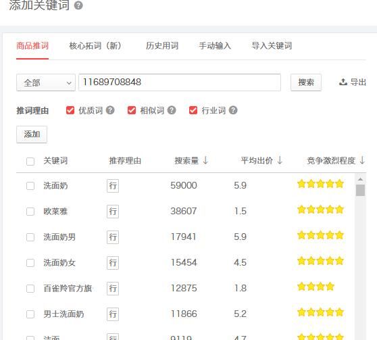Select the 洗面奶 row checkbox
Image resolution: width=377 pixels, height=340 pixels.
(30, 186)
